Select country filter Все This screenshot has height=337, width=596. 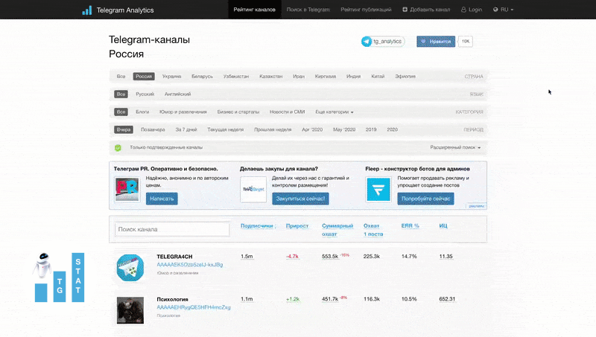[121, 77]
